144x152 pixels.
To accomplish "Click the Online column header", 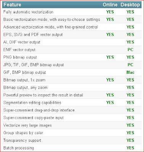I will tap(110, 5).
